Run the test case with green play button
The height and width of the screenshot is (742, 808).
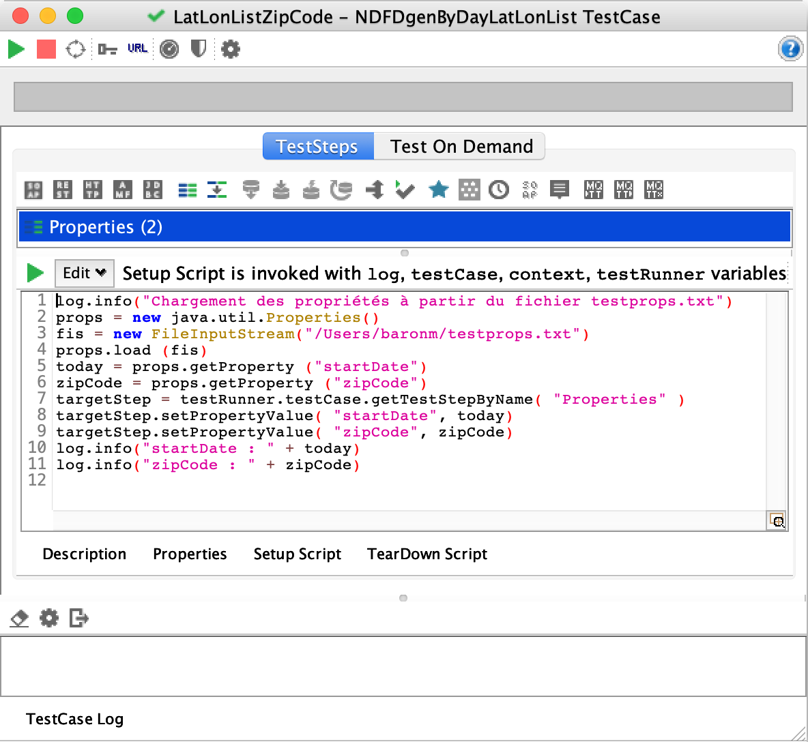point(16,49)
